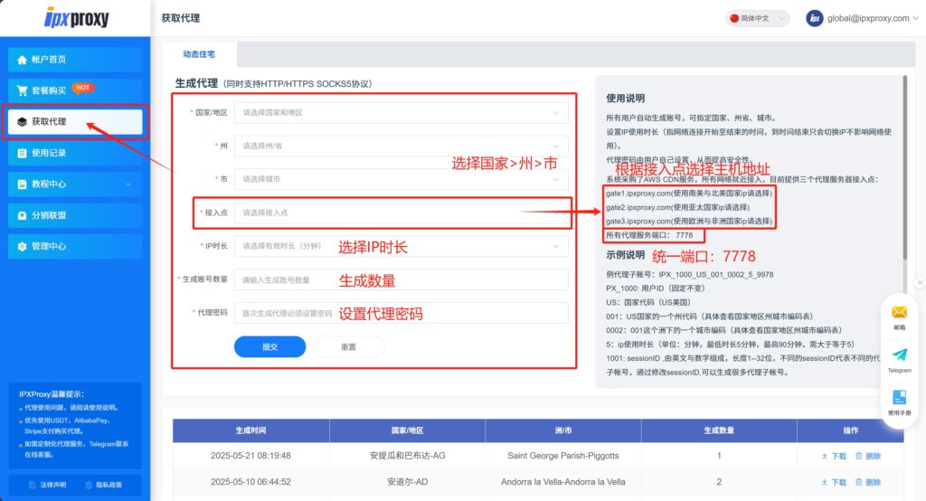Click 生成数量 column header

pyautogui.click(x=719, y=430)
